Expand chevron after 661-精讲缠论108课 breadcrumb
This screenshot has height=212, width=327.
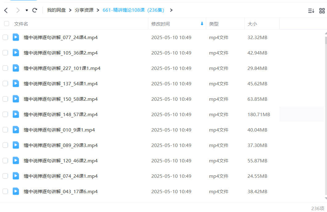pyautogui.click(x=171, y=10)
